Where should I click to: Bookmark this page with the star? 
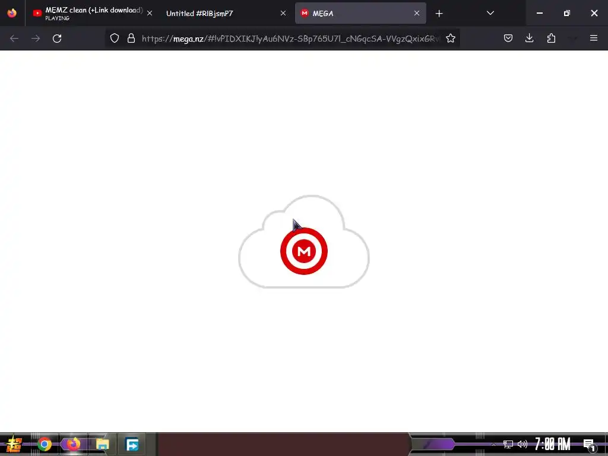click(x=451, y=38)
